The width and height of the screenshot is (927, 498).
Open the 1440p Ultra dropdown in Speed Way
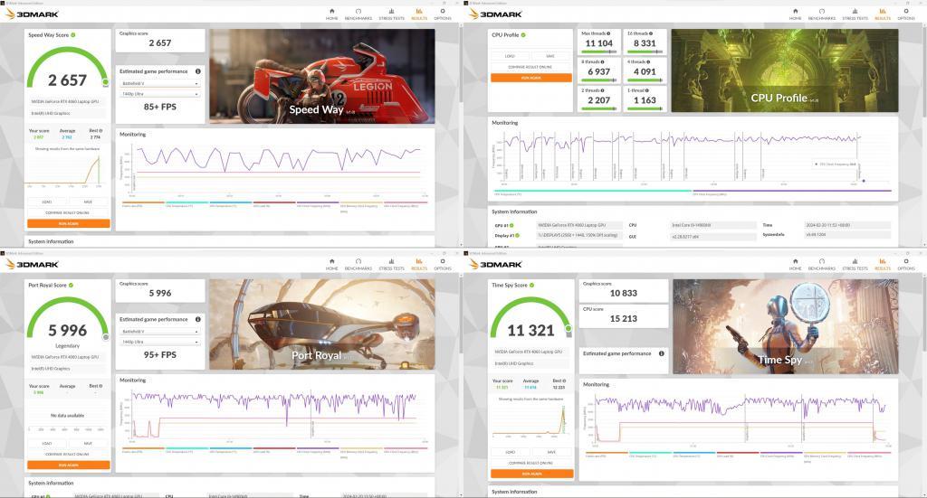159,93
